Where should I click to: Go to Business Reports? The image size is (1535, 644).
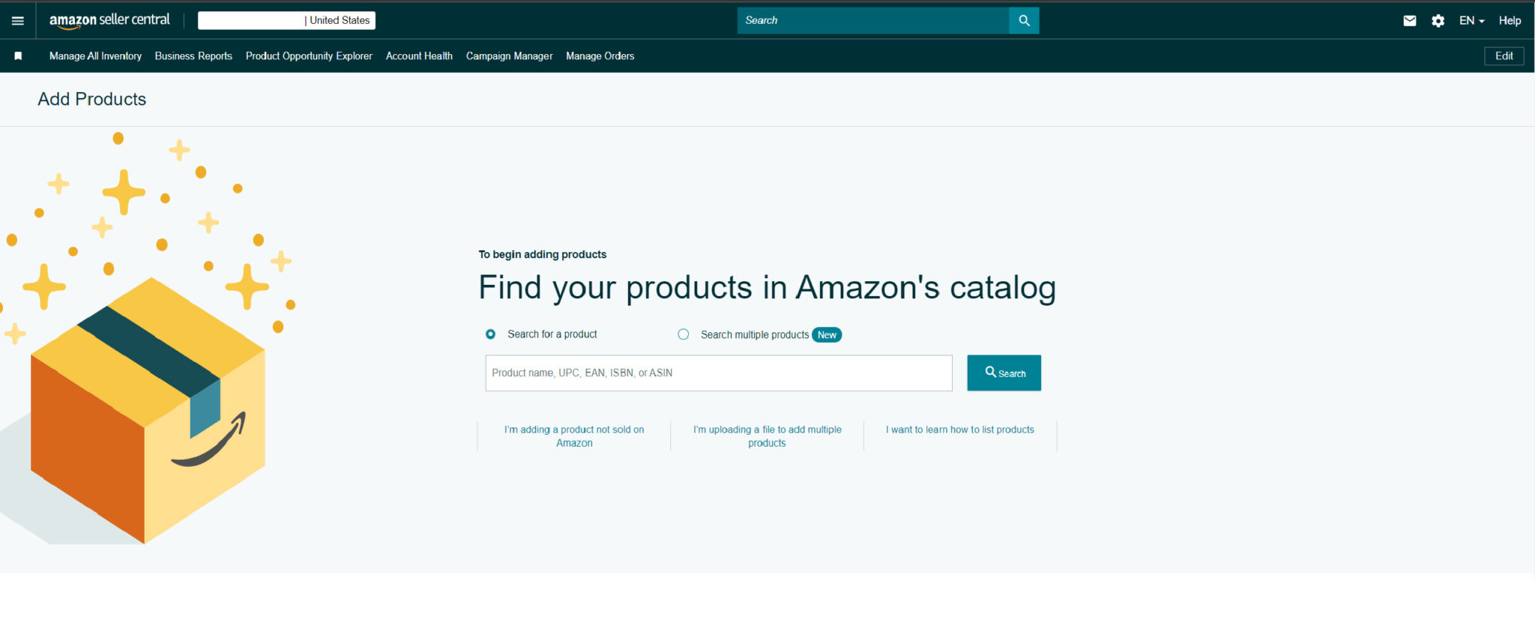click(x=193, y=56)
